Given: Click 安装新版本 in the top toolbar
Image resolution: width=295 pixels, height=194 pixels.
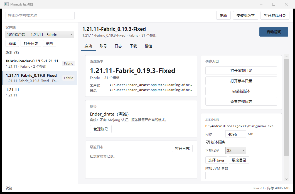Looking at the screenshot, I should click(245, 16).
